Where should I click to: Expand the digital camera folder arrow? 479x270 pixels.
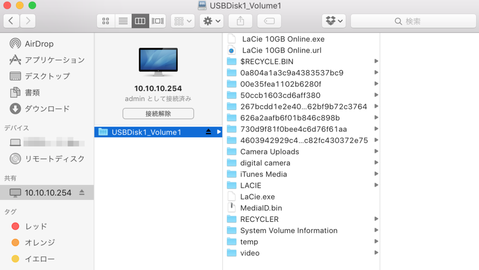click(x=377, y=163)
